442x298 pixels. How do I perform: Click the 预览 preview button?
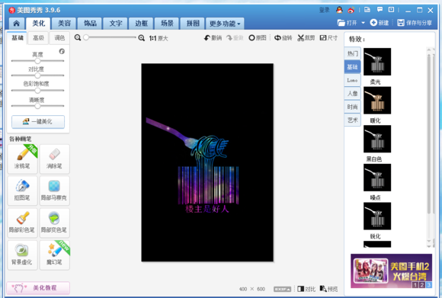(328, 289)
